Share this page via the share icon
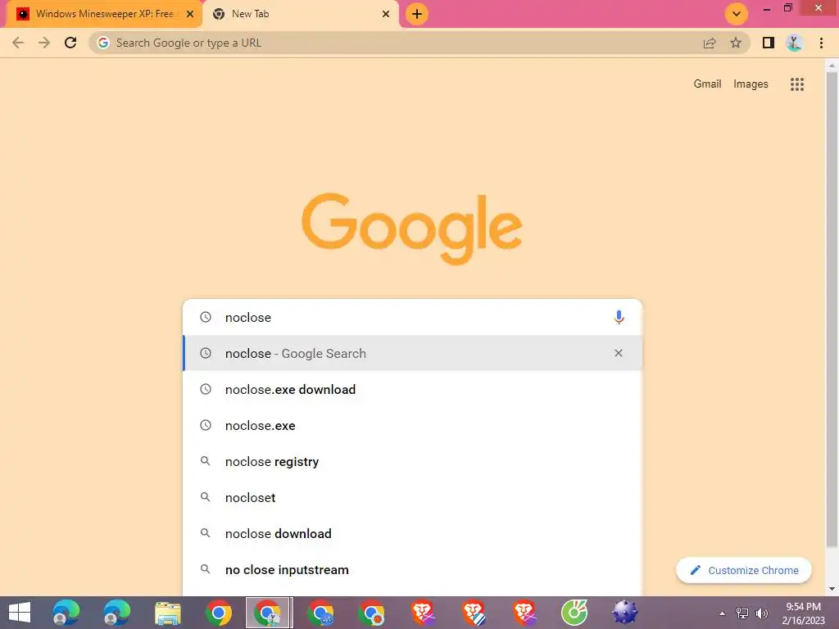 (x=710, y=43)
